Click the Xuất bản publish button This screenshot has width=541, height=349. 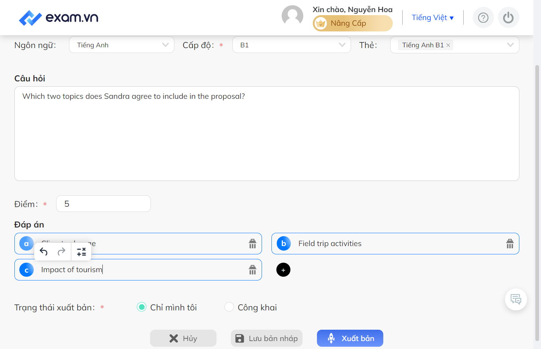pyautogui.click(x=350, y=338)
